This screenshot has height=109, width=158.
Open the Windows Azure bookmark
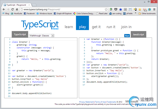coord(44,13)
